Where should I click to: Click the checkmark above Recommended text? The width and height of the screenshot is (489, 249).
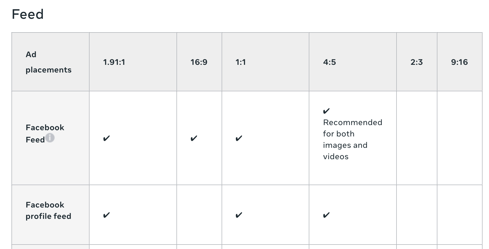326,111
